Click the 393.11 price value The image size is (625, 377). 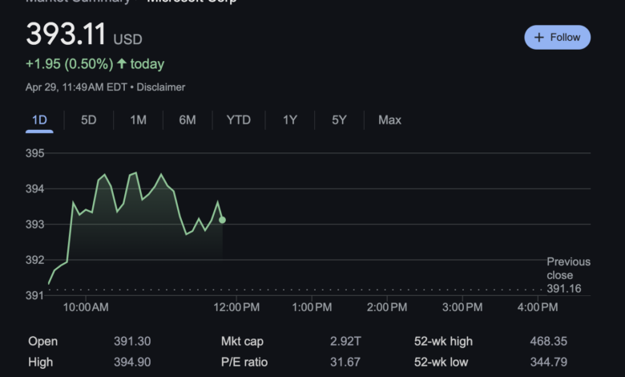point(67,34)
